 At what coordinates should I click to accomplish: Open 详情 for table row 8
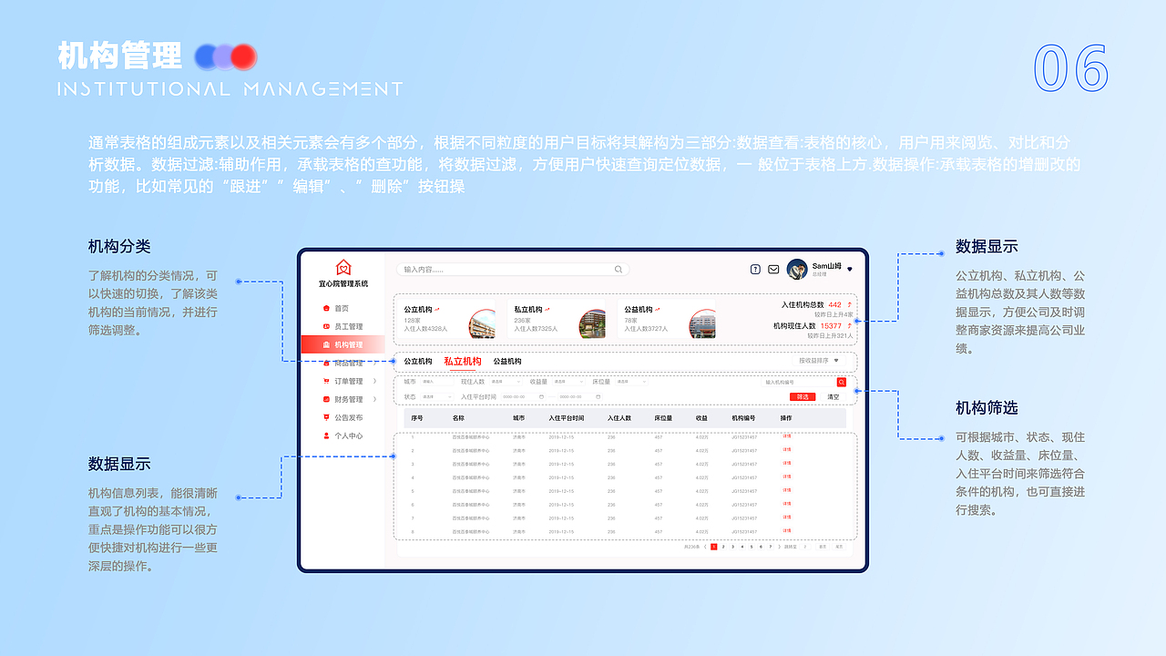tap(787, 531)
